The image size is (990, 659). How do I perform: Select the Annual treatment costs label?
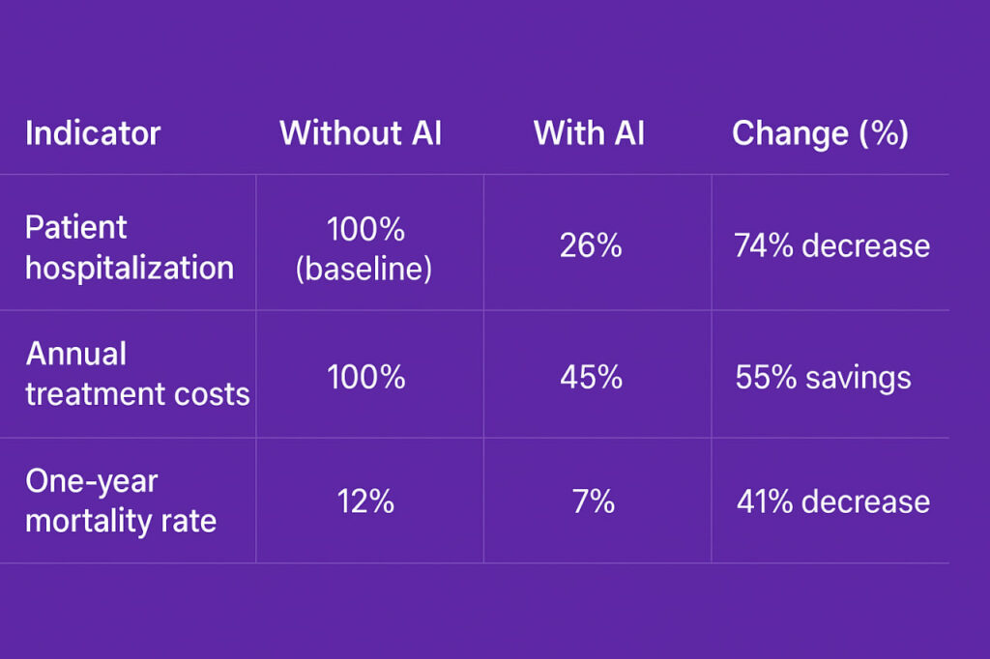coord(137,374)
